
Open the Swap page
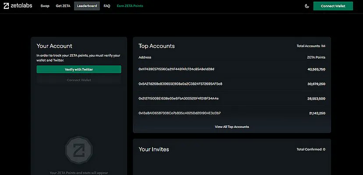point(45,6)
